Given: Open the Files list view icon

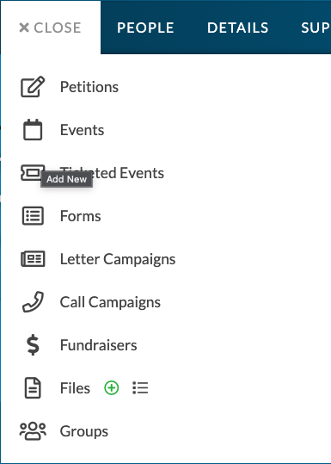Looking at the screenshot, I should pos(140,387).
